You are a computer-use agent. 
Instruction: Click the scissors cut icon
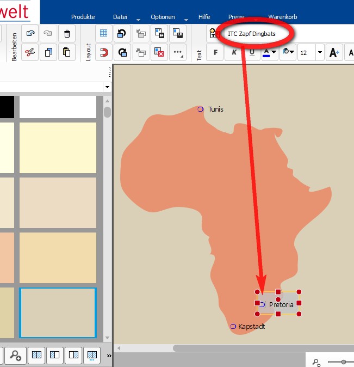tap(30, 52)
